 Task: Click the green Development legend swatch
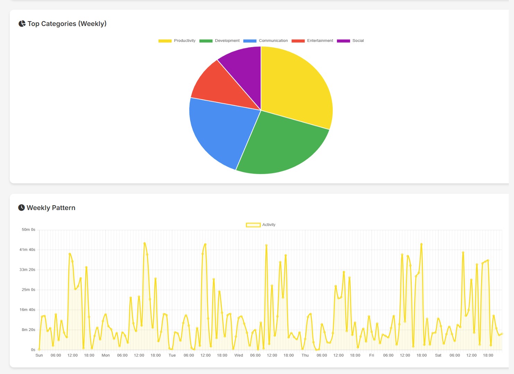pyautogui.click(x=206, y=41)
